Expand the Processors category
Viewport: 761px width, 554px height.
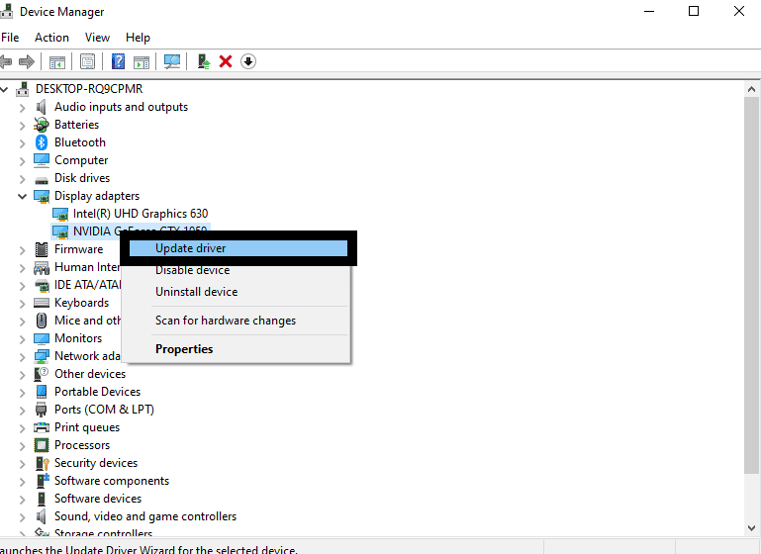coord(23,446)
